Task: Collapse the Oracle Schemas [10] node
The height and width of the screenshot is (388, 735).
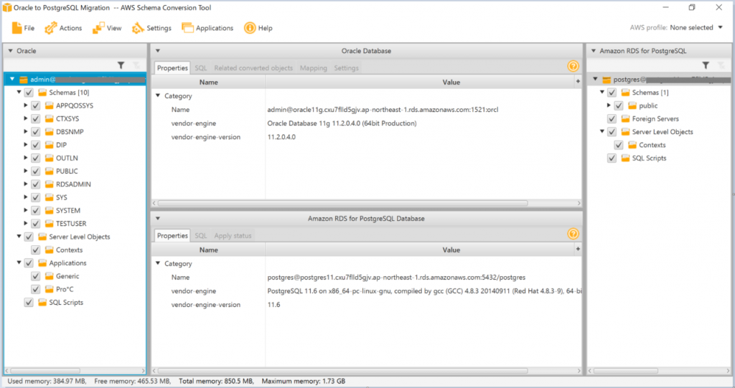Action: [19, 93]
